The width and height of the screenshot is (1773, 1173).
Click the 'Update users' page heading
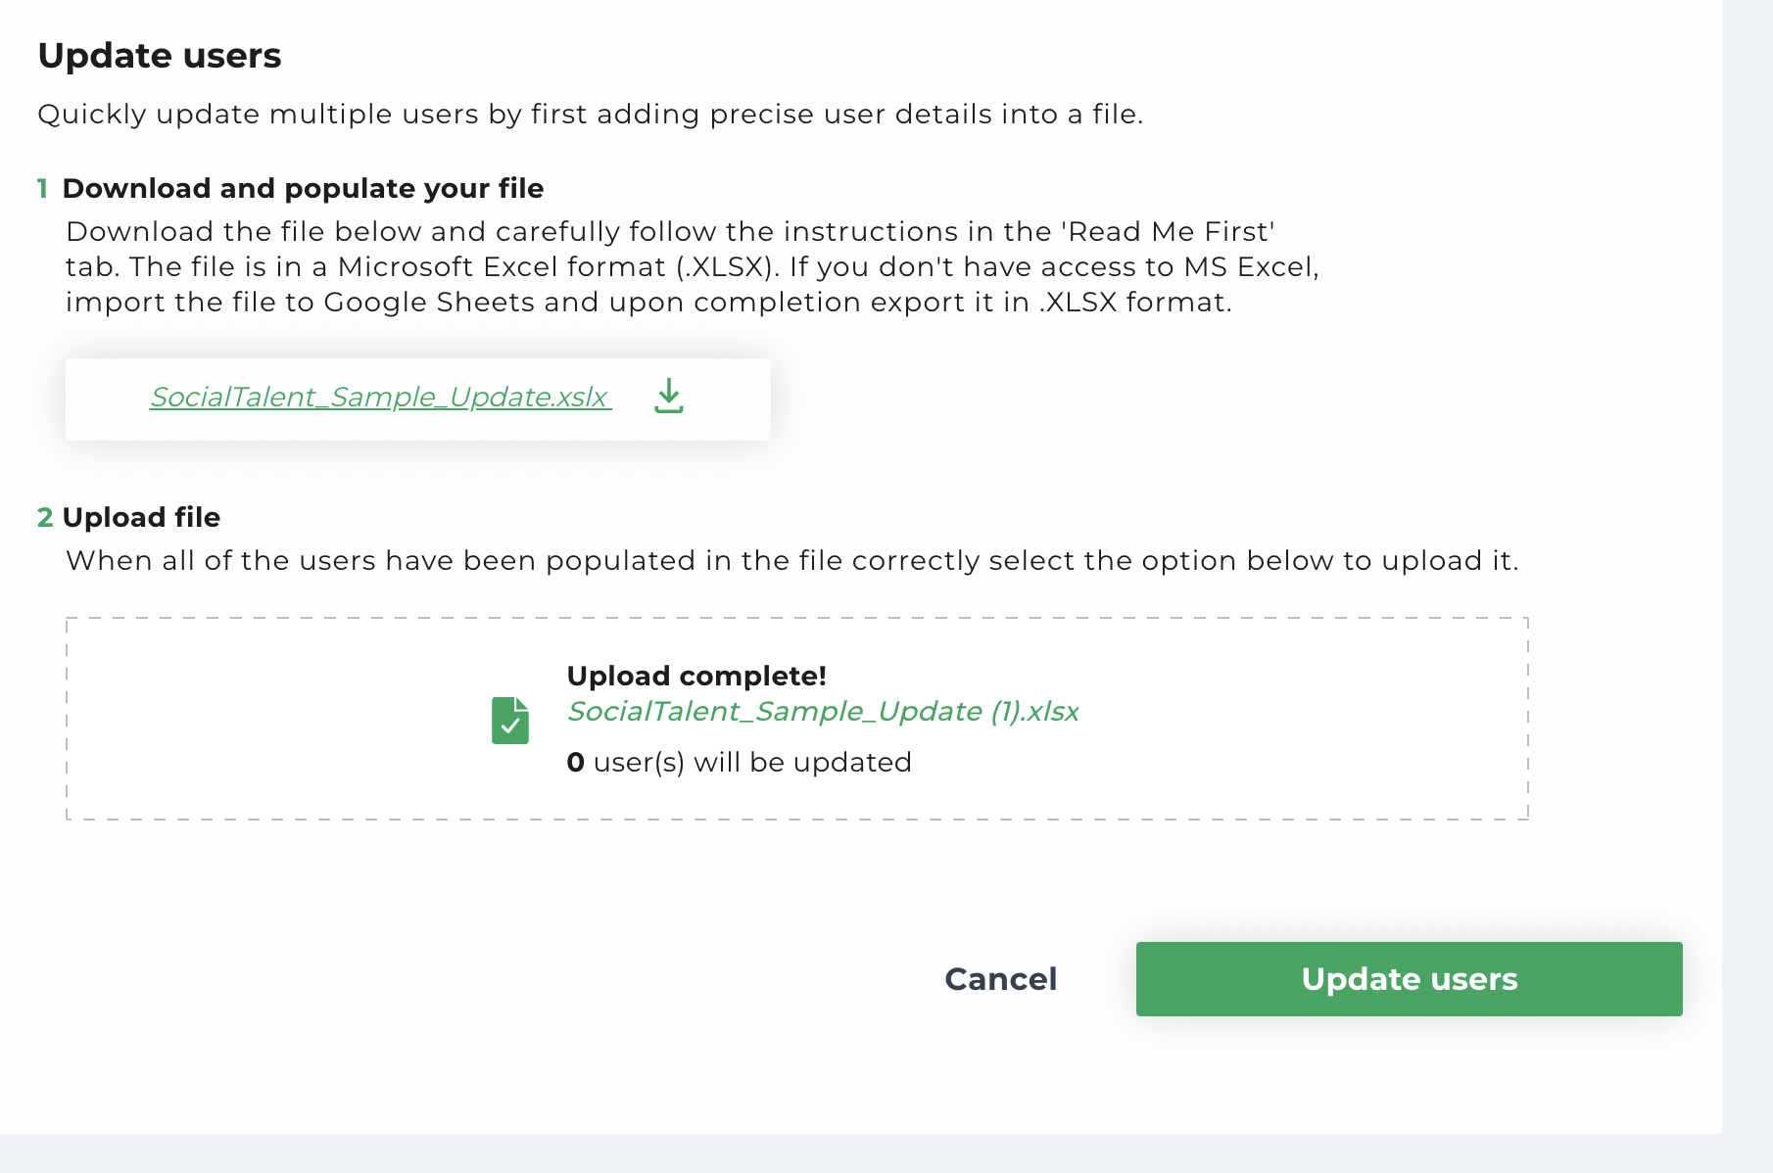point(160,56)
